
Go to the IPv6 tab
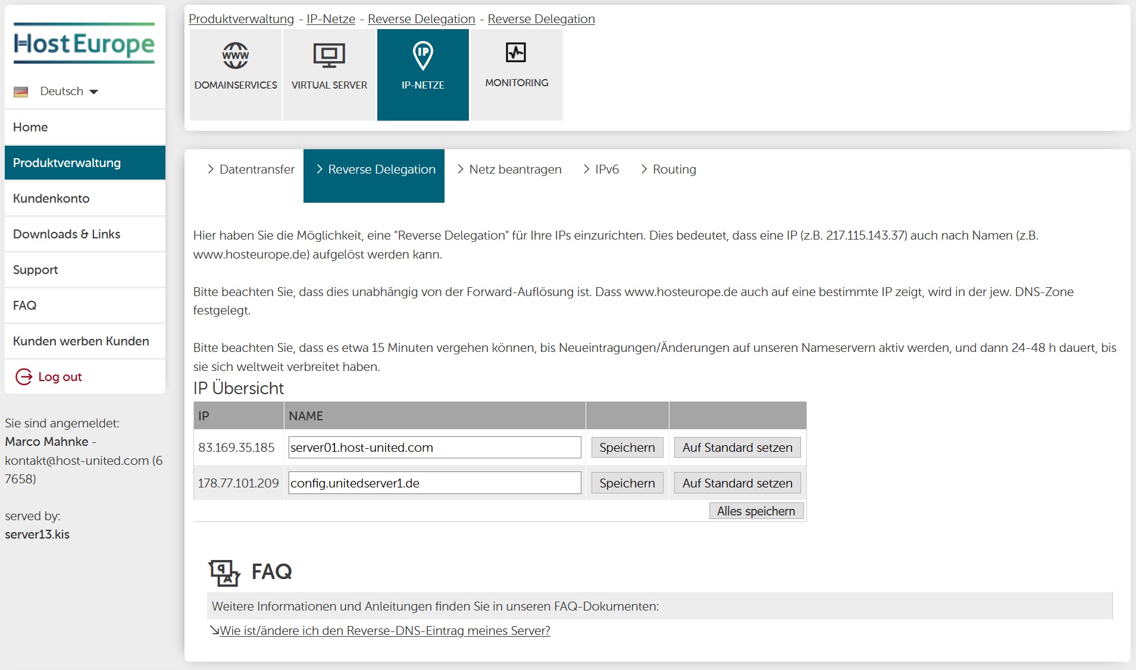coord(601,170)
